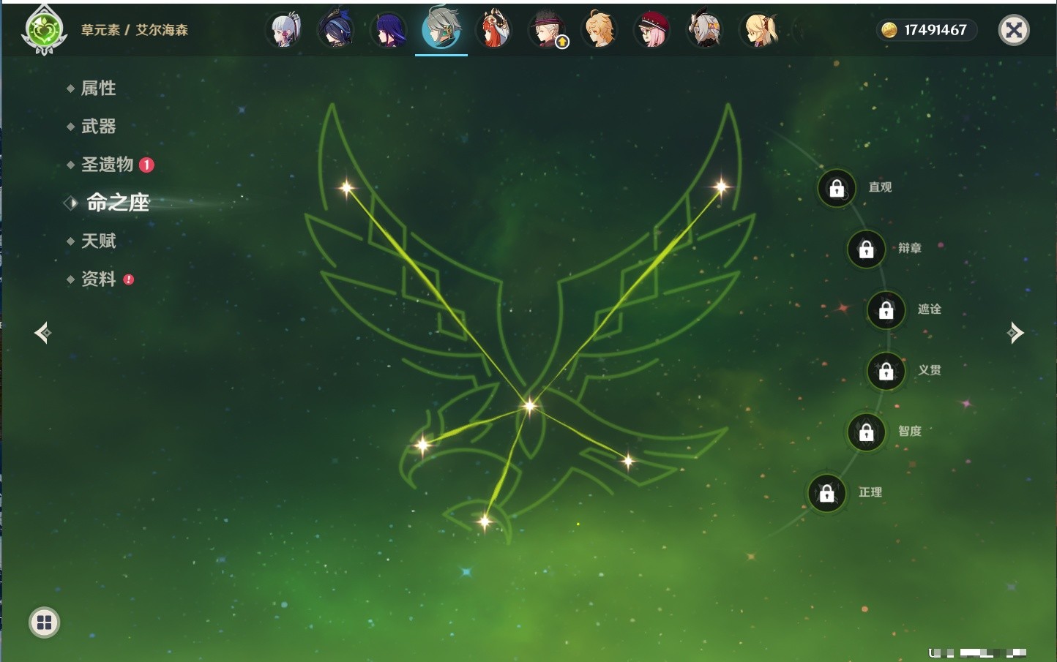Click the lower-right tail star
This screenshot has height=662, width=1057.
click(628, 461)
